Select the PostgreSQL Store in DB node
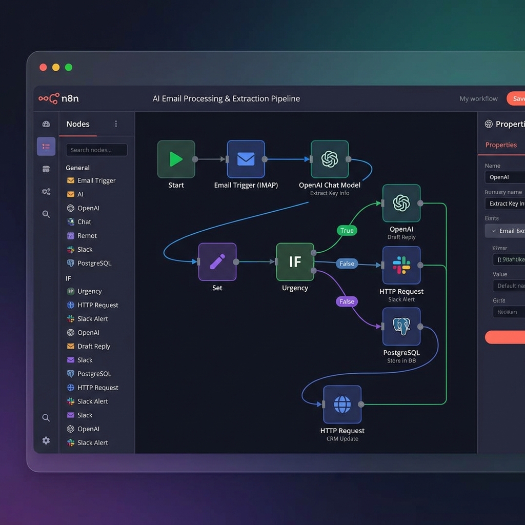 coord(401,327)
